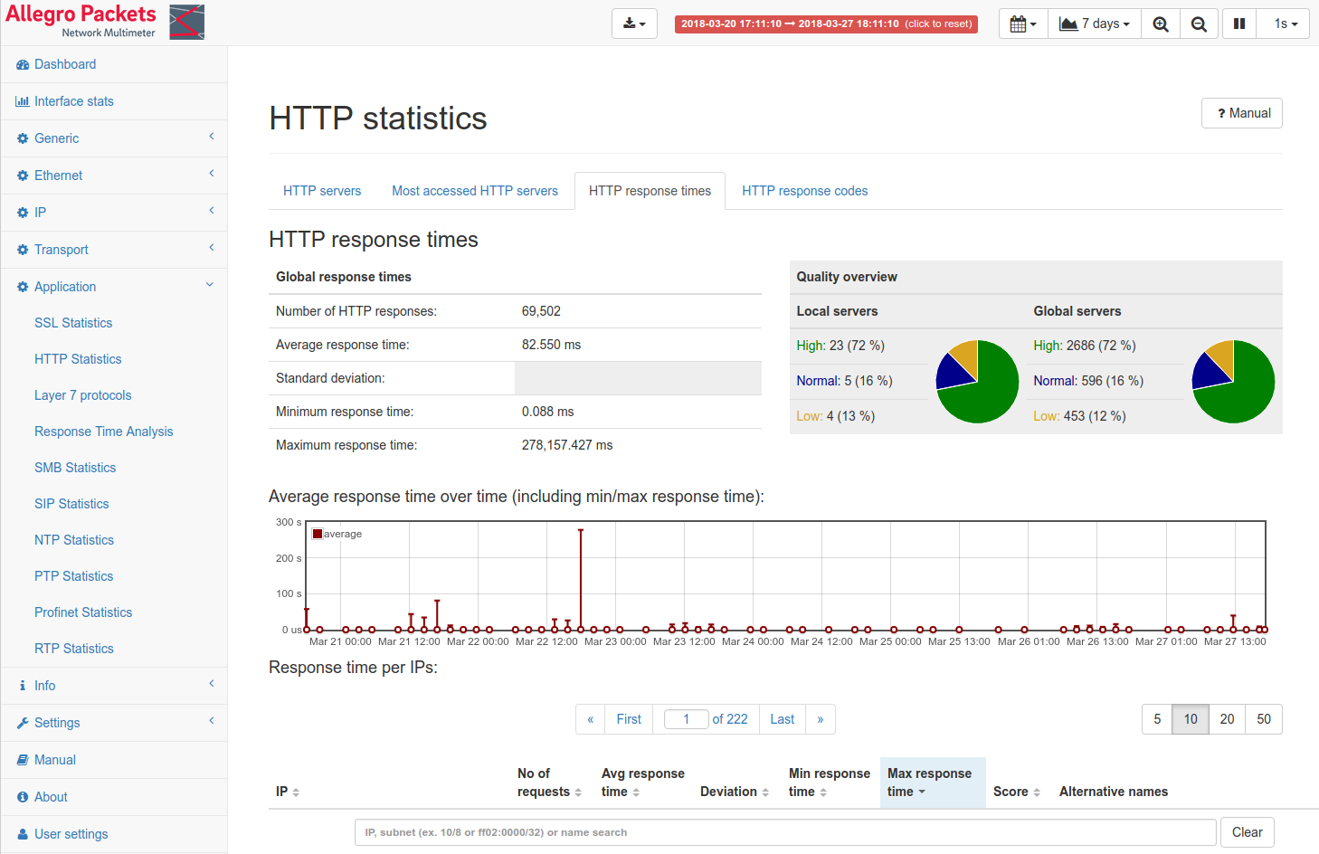Open the 7 days interval dropdown
The image size is (1319, 854).
(x=1095, y=24)
